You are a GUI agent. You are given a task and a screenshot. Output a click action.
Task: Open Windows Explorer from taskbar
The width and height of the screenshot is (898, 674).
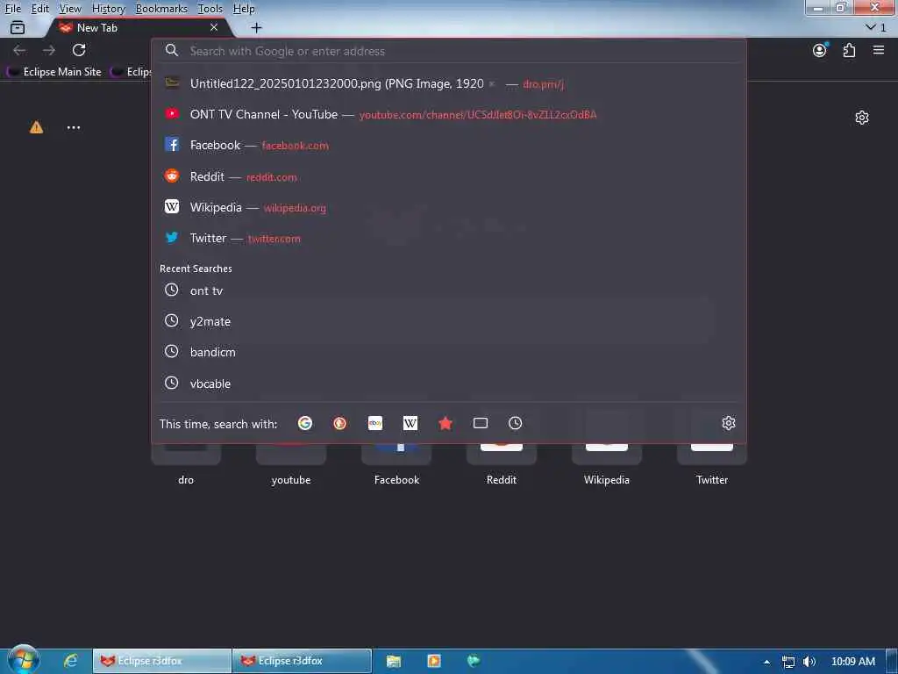pos(394,661)
